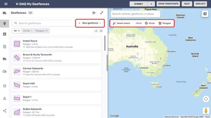
Task: Click Brisbane label on the map
Action: (172, 51)
